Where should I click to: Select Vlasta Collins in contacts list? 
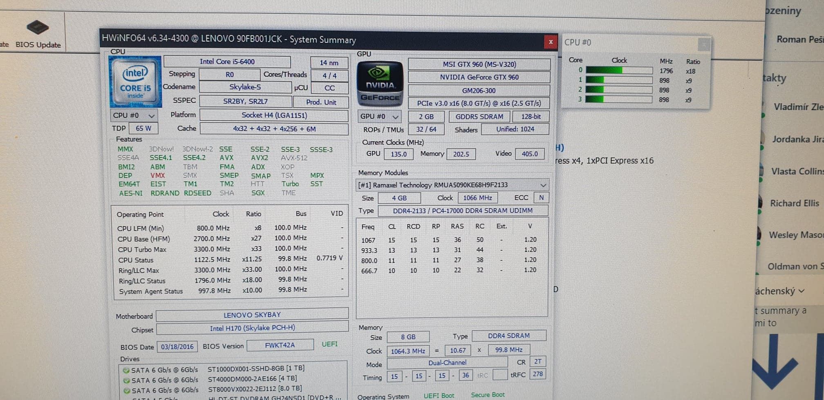[796, 171]
